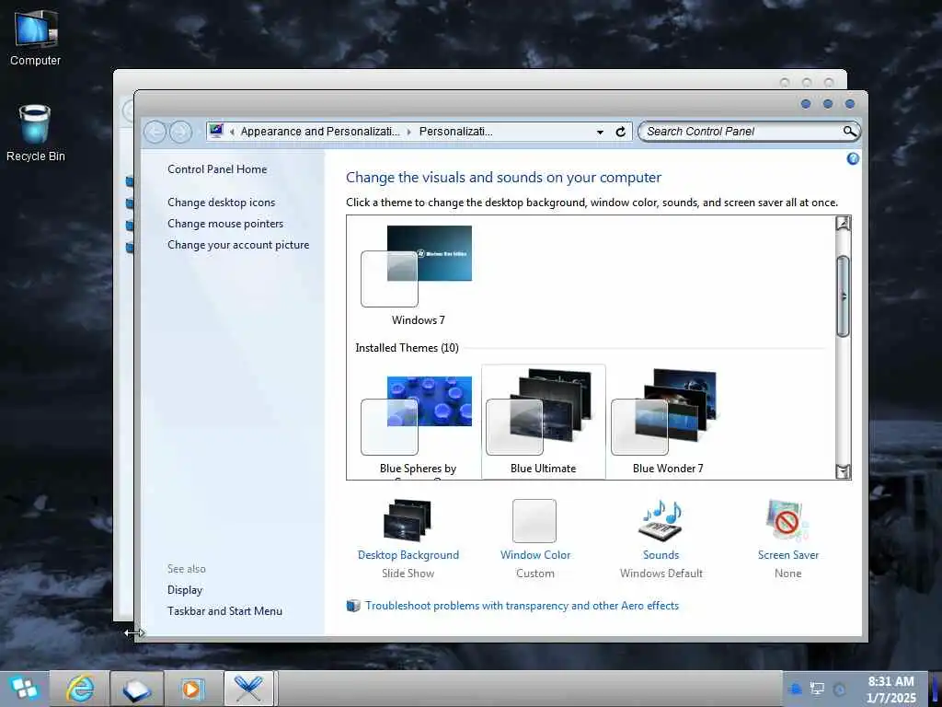Select the Blue Ultimate theme
Image resolution: width=942 pixels, height=707 pixels.
pos(543,423)
